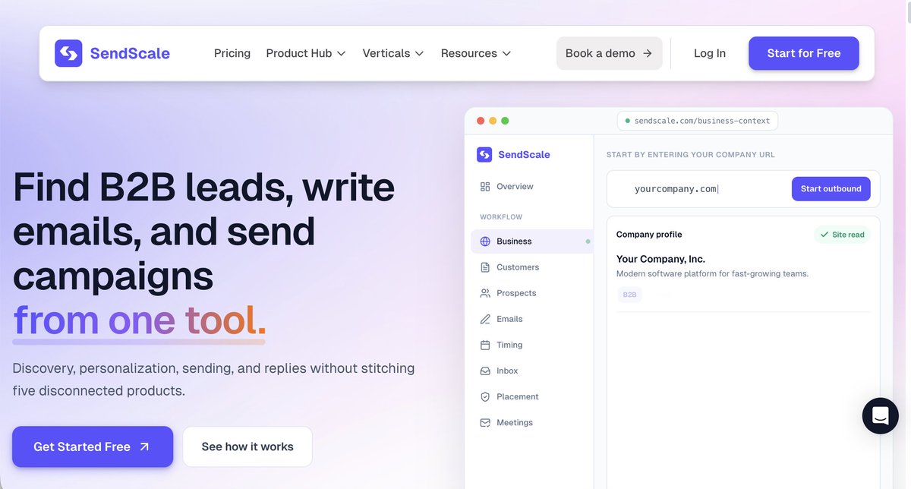
Task: Click the Get Started Free button
Action: [x=93, y=447]
